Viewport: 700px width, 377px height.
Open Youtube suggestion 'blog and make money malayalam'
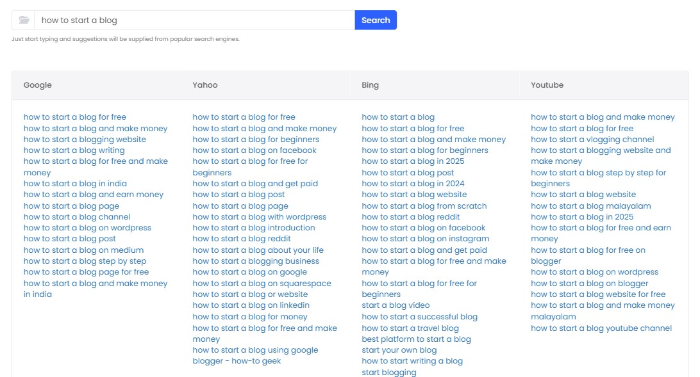[603, 311]
